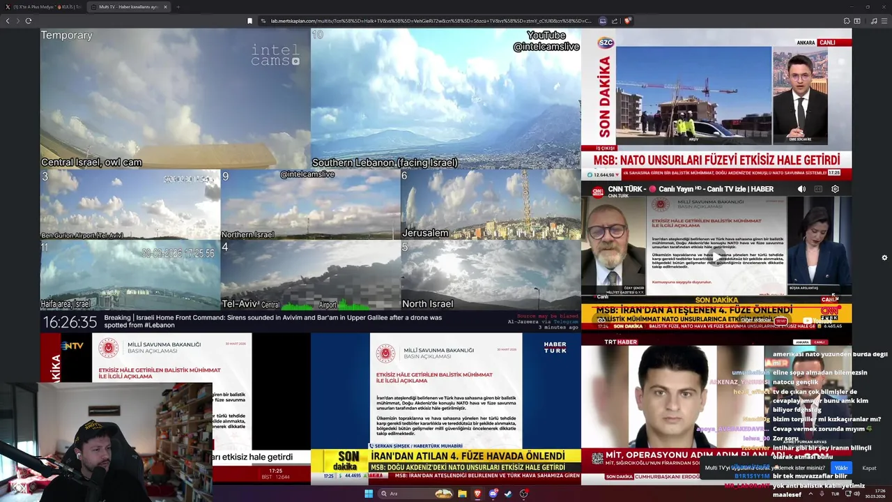
Task: Click the Brave shields icon
Action: [x=627, y=21]
